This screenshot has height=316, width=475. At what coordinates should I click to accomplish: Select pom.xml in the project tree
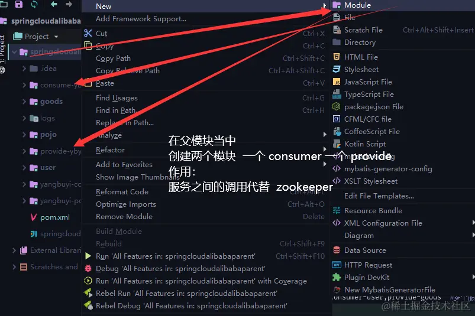point(55,217)
